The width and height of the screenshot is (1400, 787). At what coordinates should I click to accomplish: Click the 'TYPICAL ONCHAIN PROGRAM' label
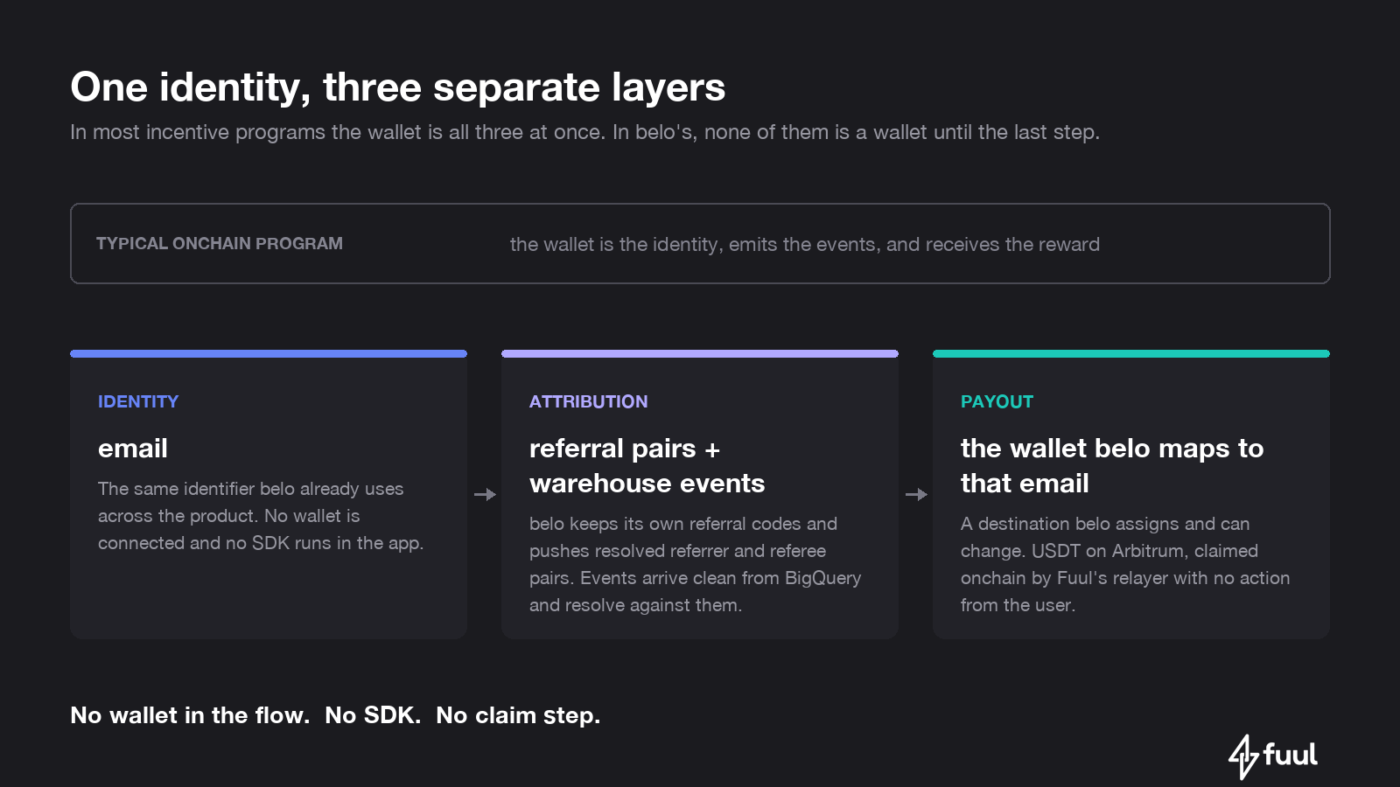pyautogui.click(x=220, y=244)
